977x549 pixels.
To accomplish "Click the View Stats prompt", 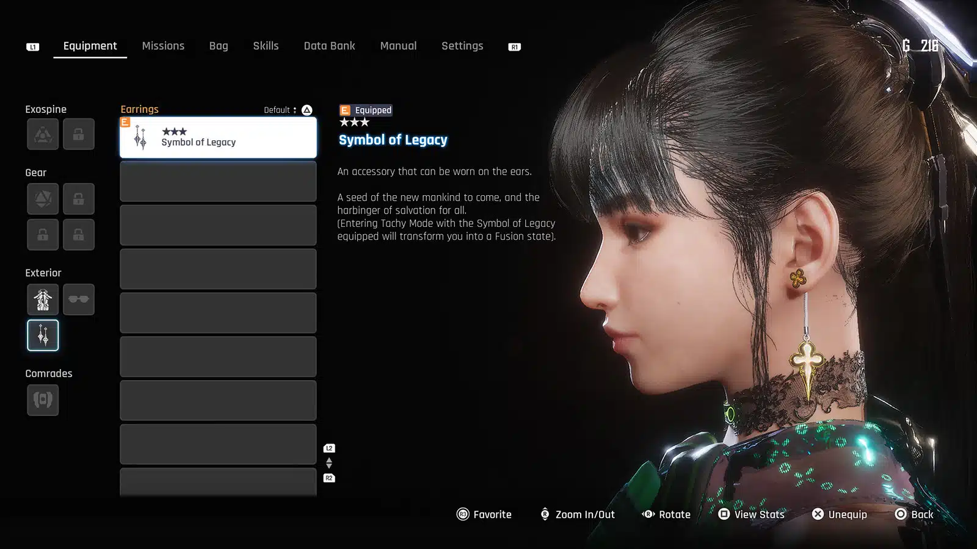I will click(x=751, y=514).
